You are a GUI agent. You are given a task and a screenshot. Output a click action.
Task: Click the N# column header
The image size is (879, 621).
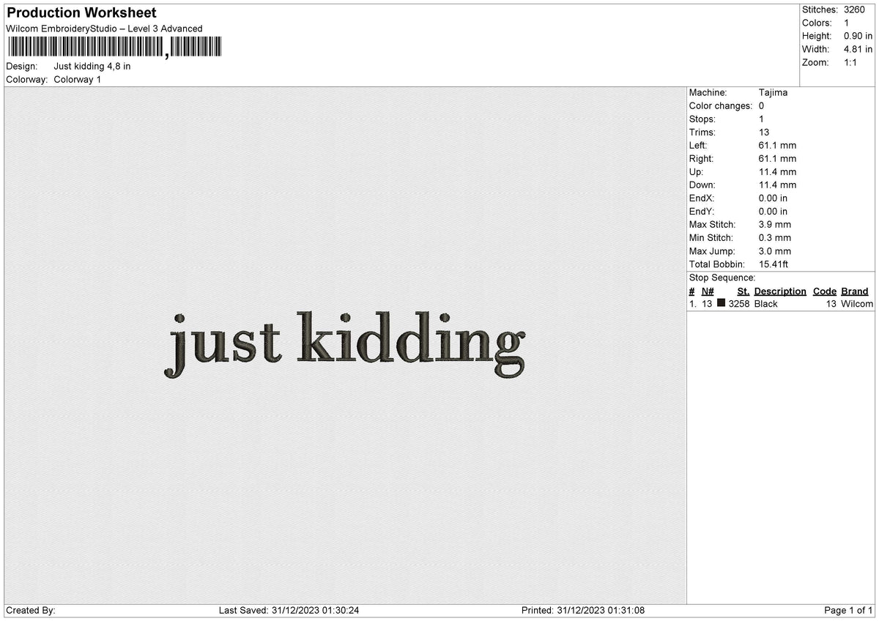coord(708,291)
